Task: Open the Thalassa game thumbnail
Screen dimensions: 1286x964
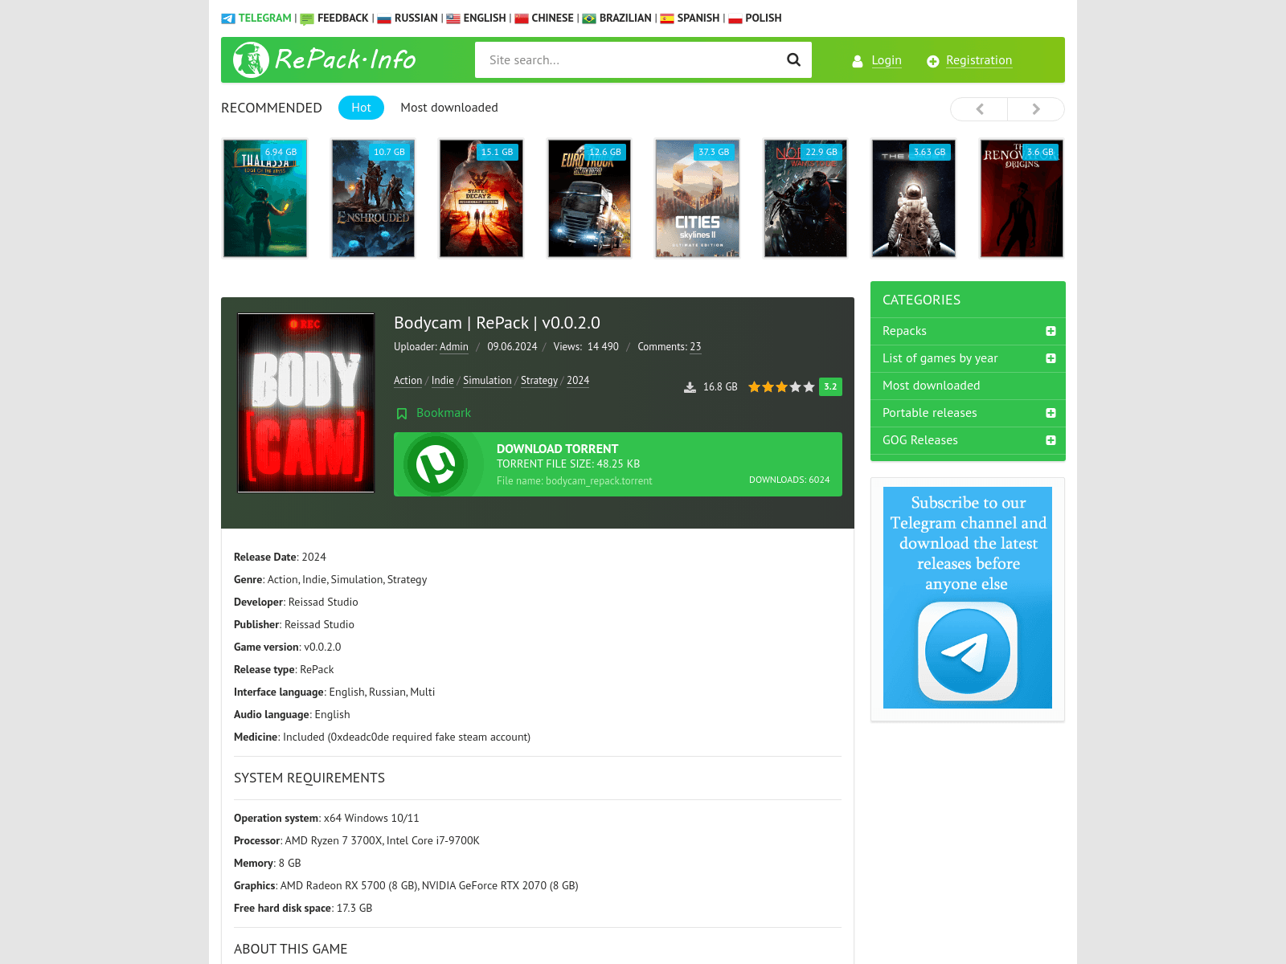Action: click(265, 198)
